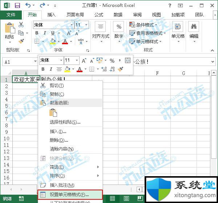Open the 加载项 tab
Viewport: 218px width, 203px height.
point(178,15)
